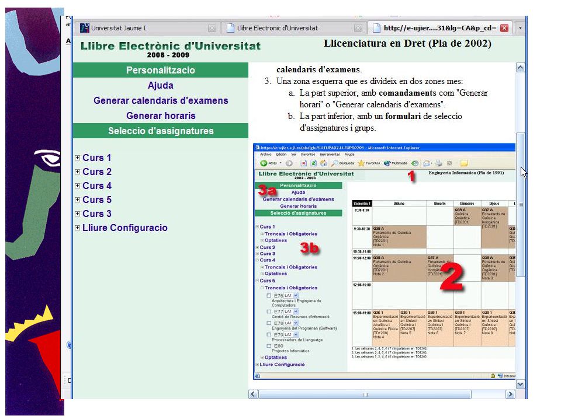Open the Ajuda link
This screenshot has height=420, width=561.
click(x=161, y=85)
